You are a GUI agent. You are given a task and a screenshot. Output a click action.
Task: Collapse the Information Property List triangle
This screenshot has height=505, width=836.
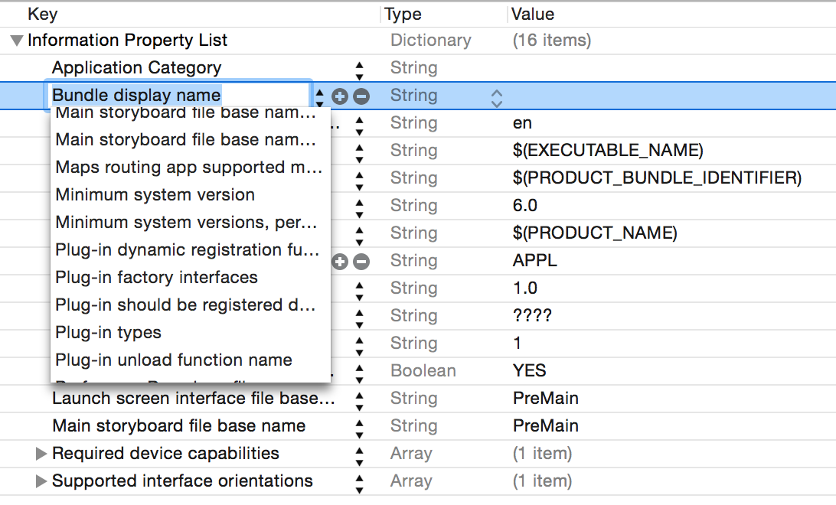[x=17, y=41]
